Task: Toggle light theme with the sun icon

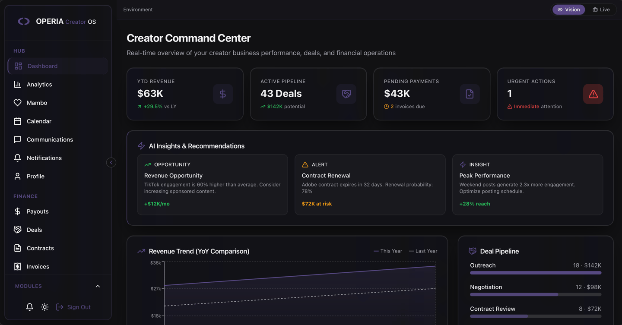Action: tap(44, 307)
